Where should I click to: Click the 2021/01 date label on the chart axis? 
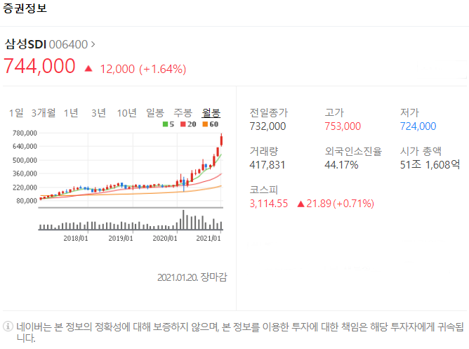[x=209, y=238]
